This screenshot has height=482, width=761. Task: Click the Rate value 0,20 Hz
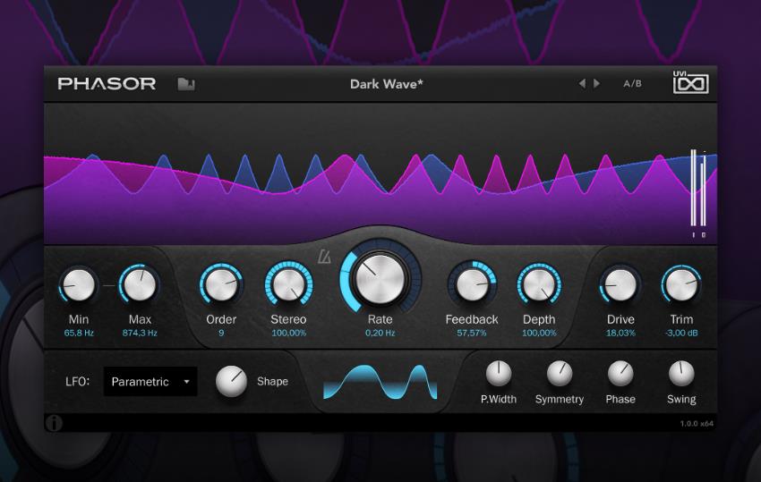pyautogui.click(x=380, y=334)
